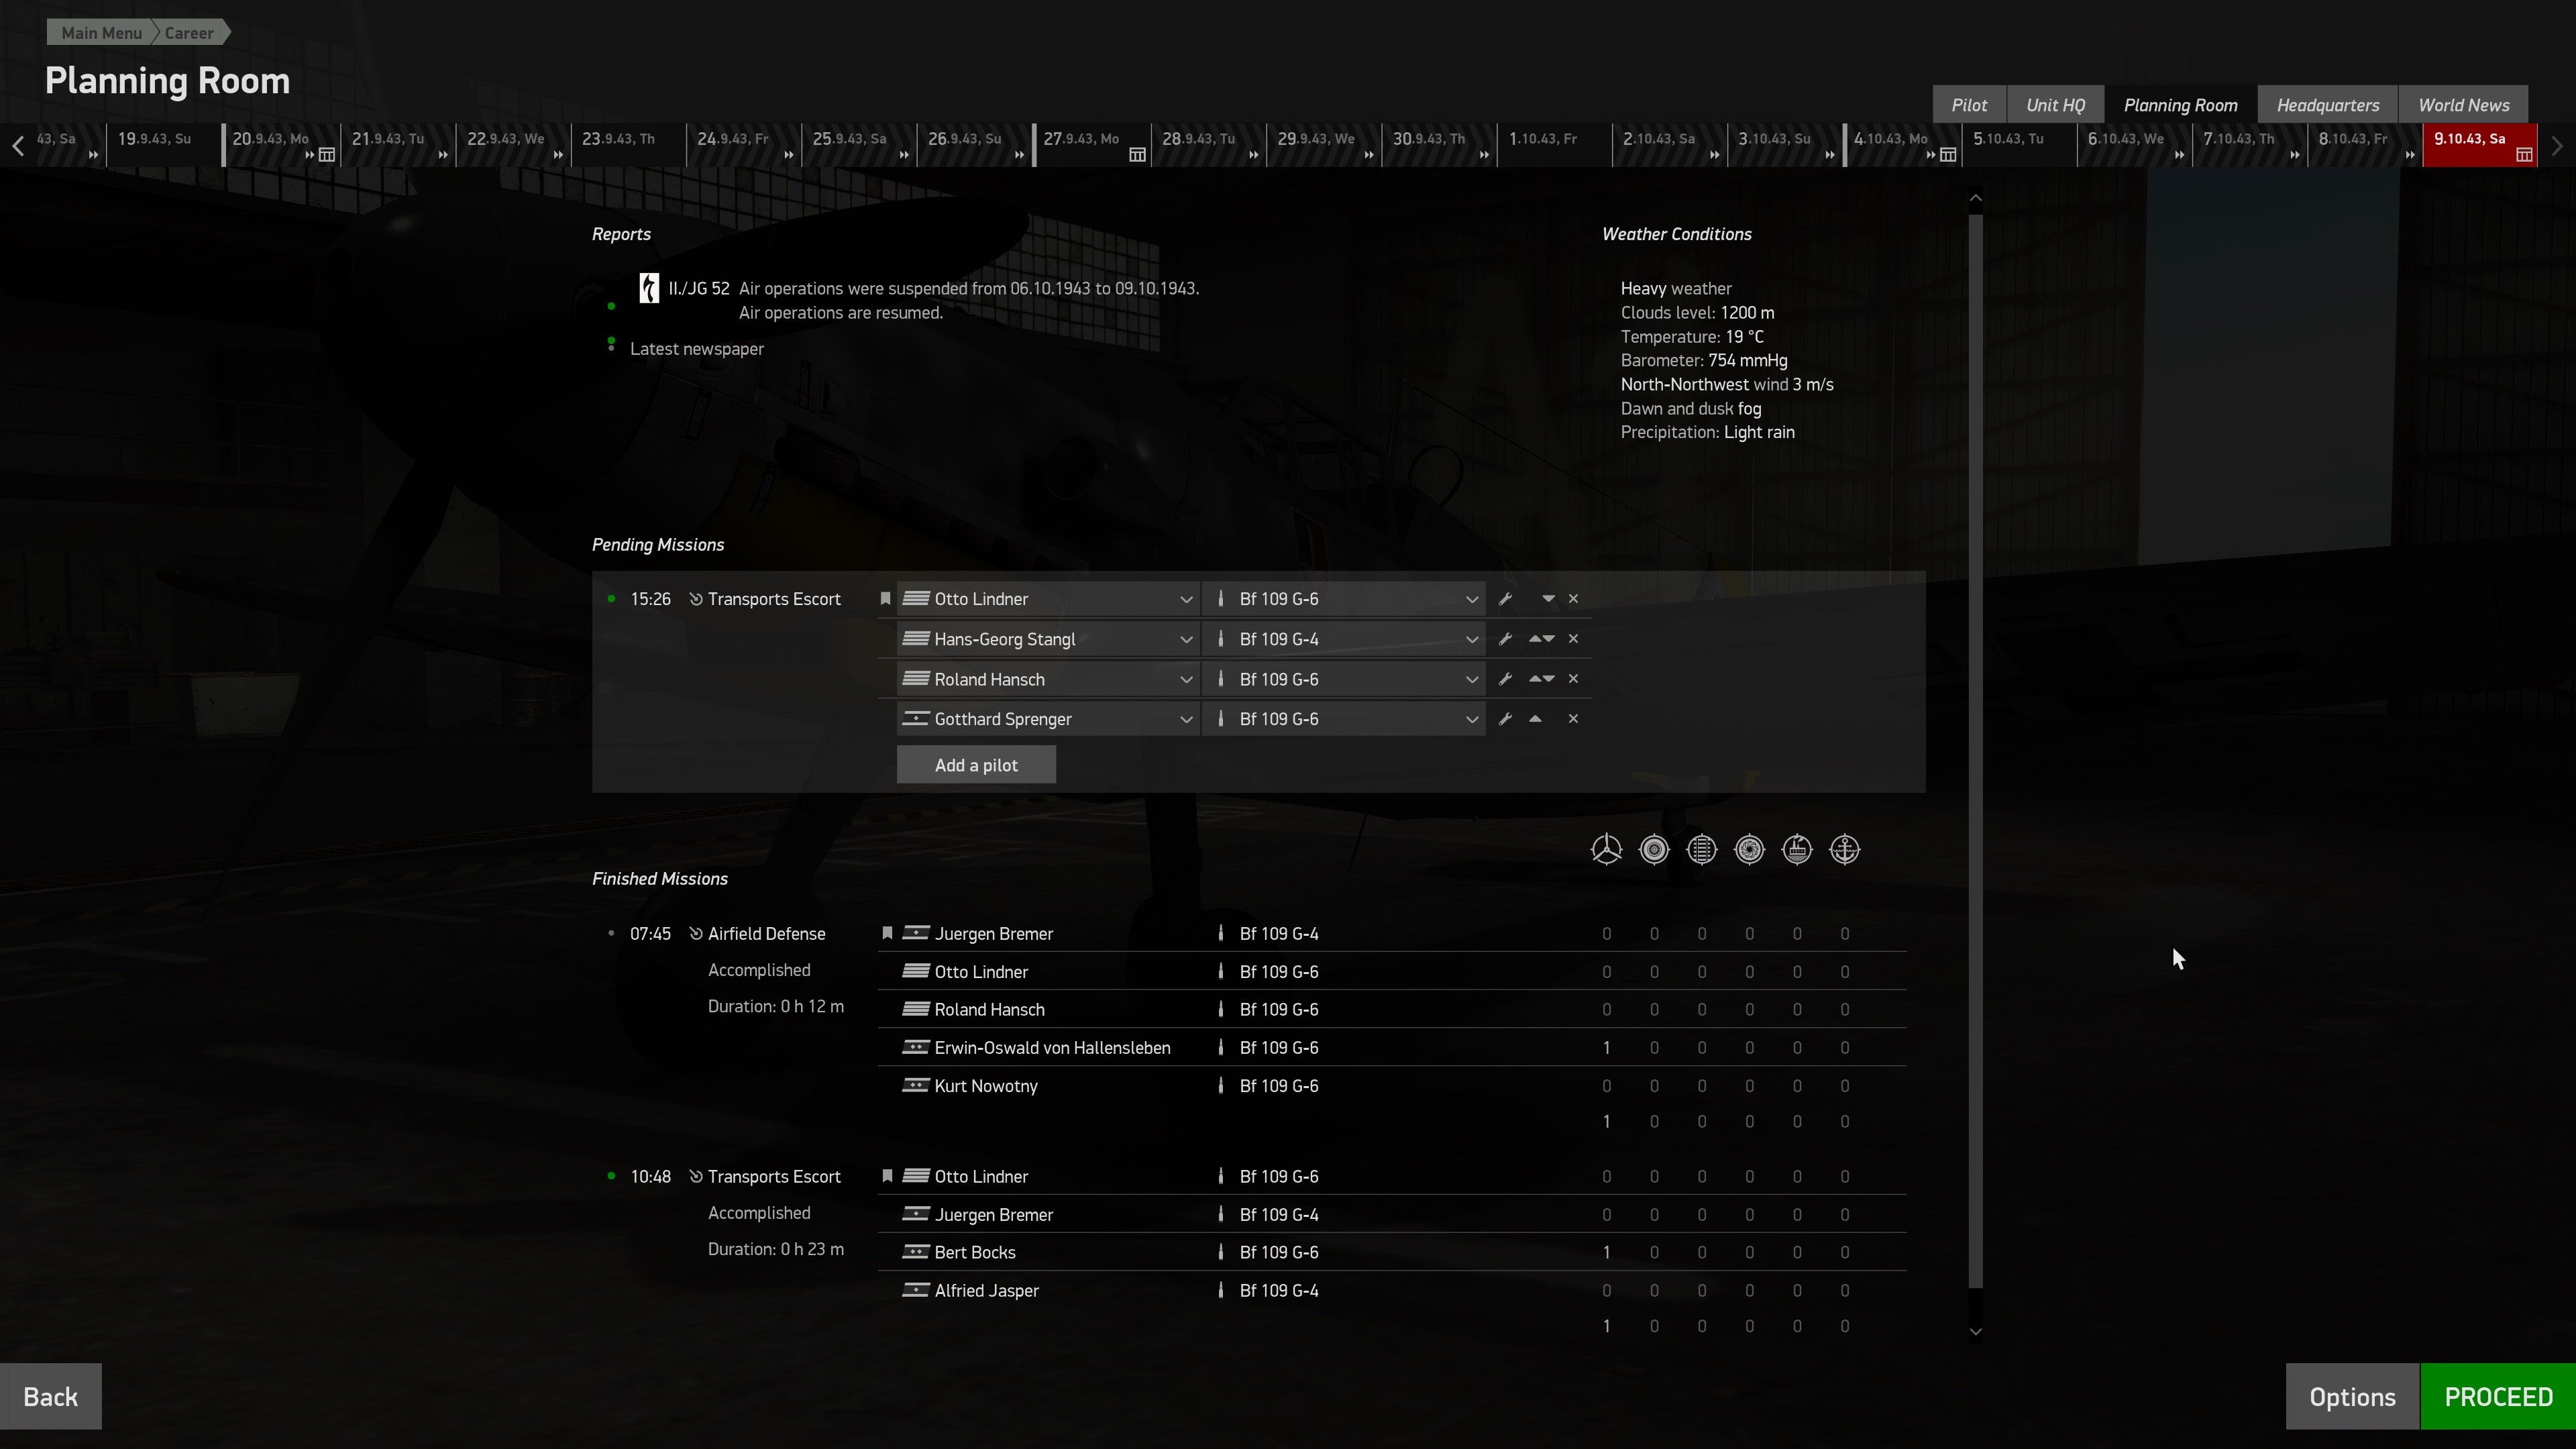This screenshot has height=1449, width=2576.
Task: Open Bf 109 G-4 aircraft dropdown
Action: click(x=1471, y=639)
